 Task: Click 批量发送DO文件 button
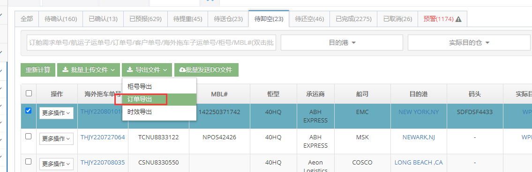pos(206,70)
